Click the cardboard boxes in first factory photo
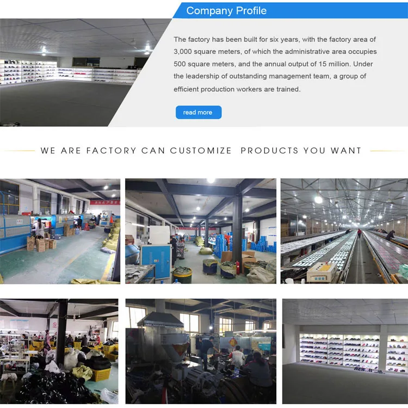The width and height of the screenshot is (408, 408). tap(41, 244)
